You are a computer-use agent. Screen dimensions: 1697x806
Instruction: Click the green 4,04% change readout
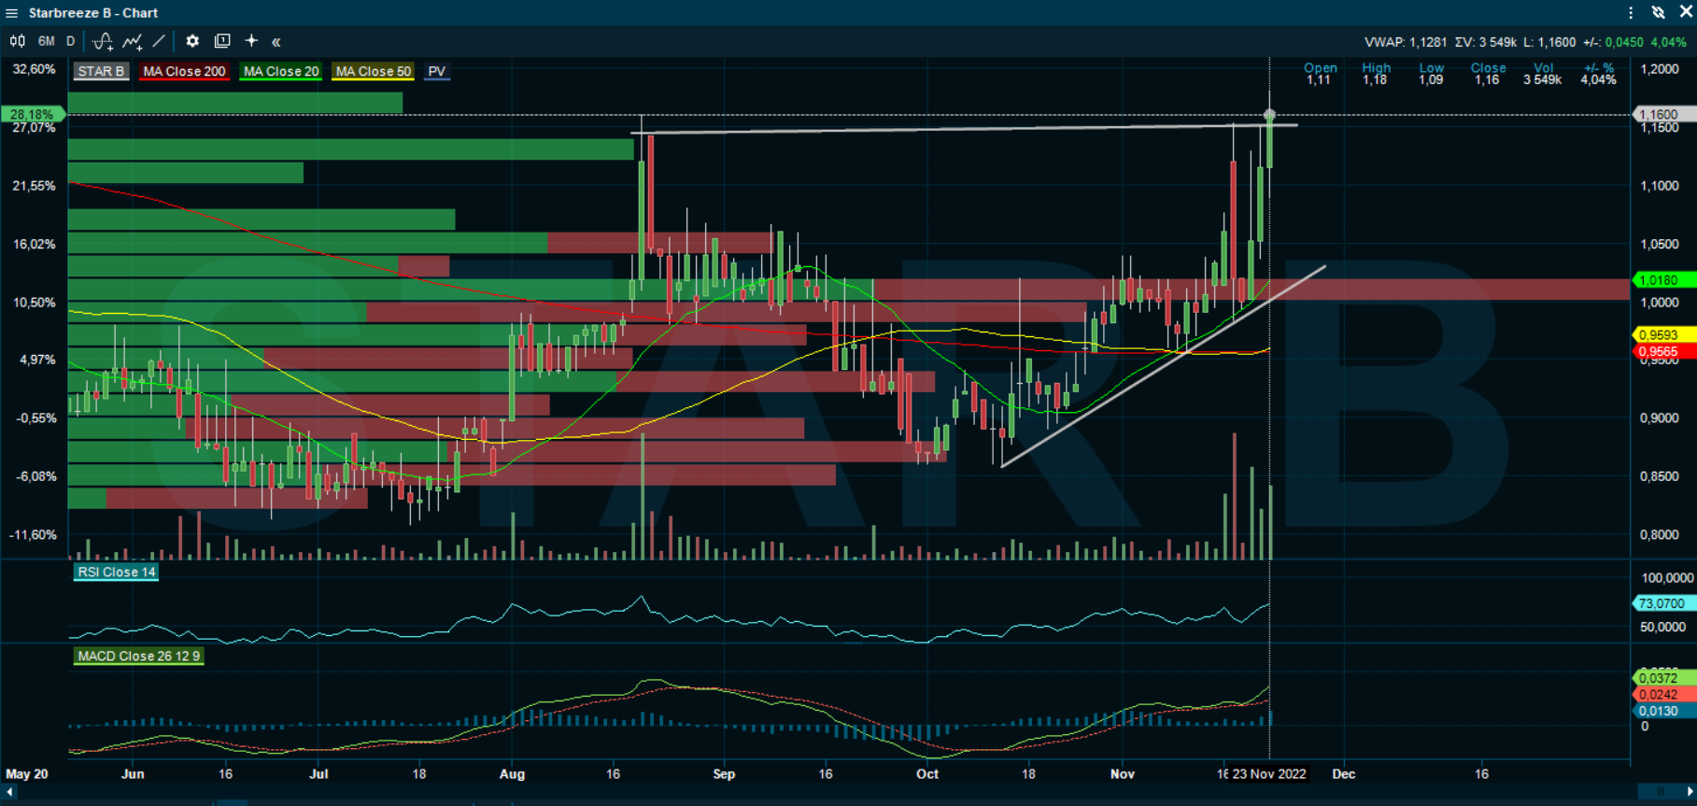pyautogui.click(x=1669, y=42)
